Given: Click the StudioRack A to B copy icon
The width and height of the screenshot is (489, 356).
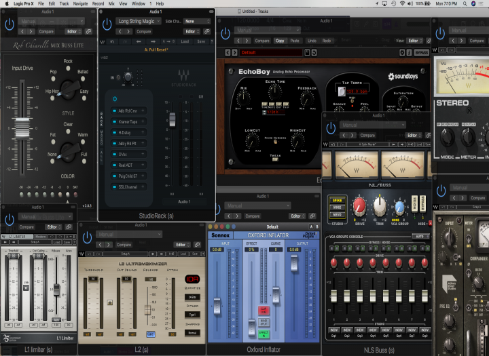Looking at the screenshot, I should [168, 41].
